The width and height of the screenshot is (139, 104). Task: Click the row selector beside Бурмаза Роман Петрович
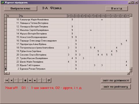point(6,69)
